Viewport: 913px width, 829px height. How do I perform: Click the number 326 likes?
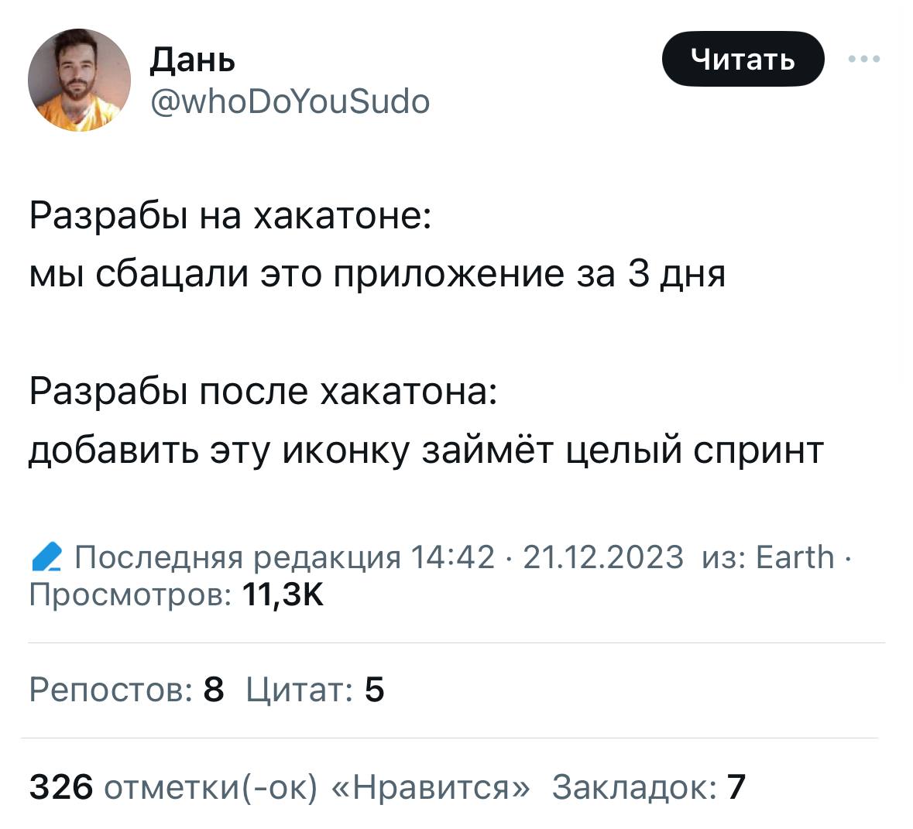coord(61,787)
